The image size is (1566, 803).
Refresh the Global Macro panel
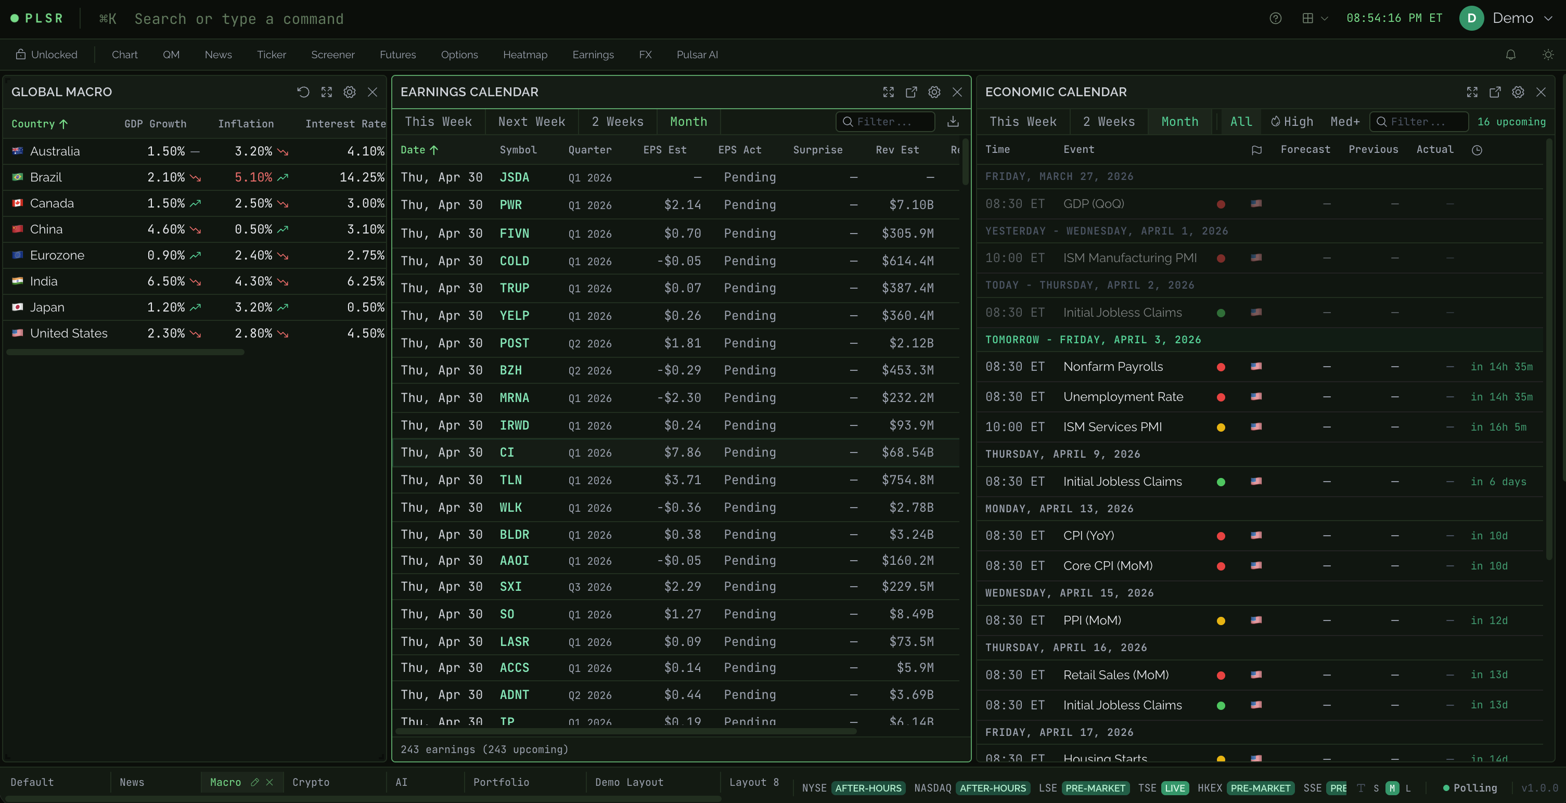(x=303, y=93)
